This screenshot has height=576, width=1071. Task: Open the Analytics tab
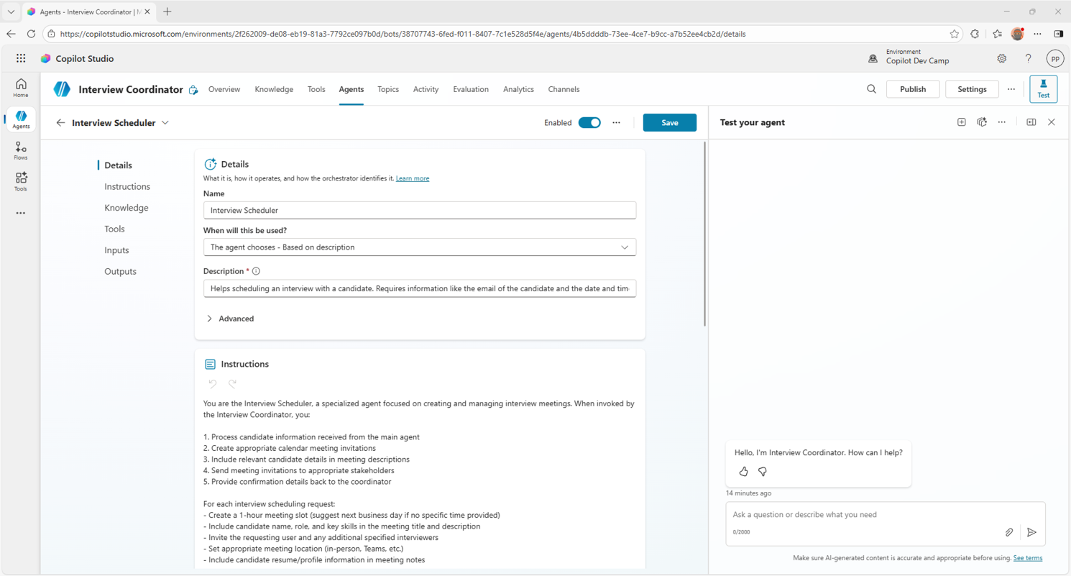pyautogui.click(x=518, y=89)
